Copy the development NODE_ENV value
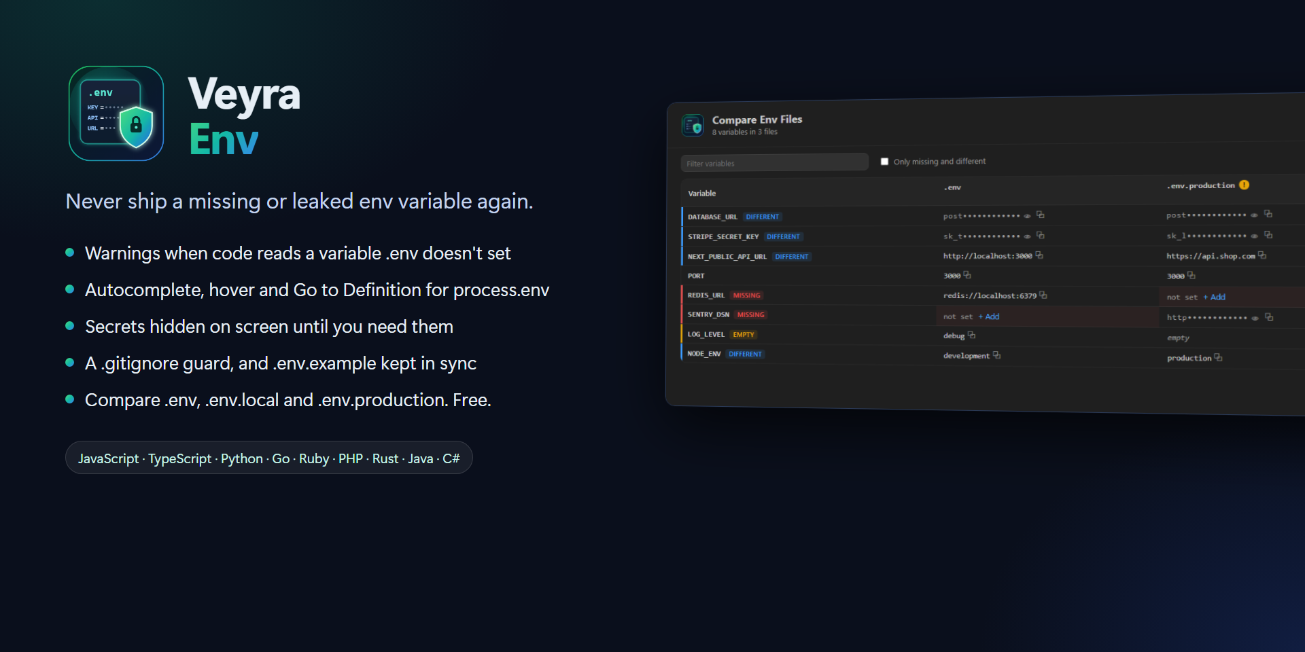1305x652 pixels. pos(996,355)
